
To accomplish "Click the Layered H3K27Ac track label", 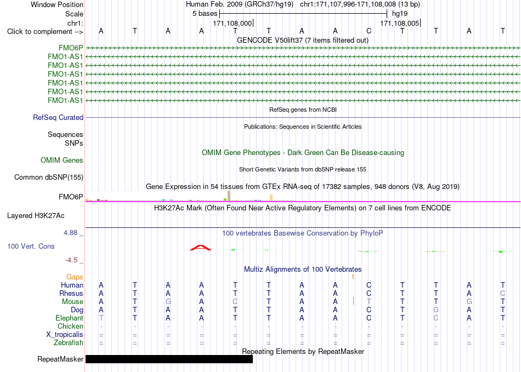I will click(36, 216).
